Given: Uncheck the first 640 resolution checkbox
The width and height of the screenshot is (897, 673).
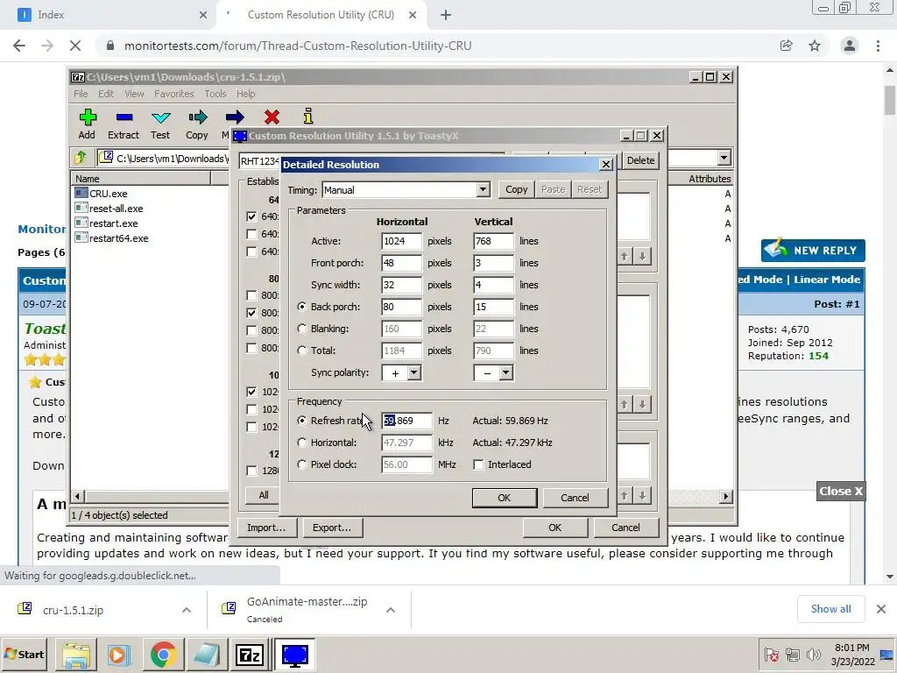Looking at the screenshot, I should tap(251, 216).
